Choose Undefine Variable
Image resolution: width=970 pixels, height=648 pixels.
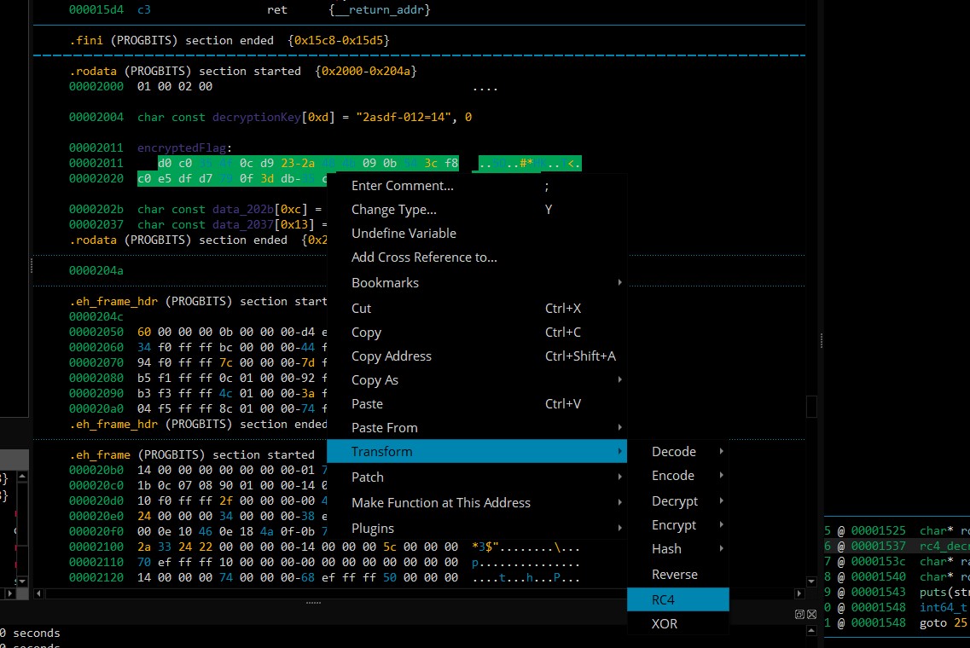(477, 233)
